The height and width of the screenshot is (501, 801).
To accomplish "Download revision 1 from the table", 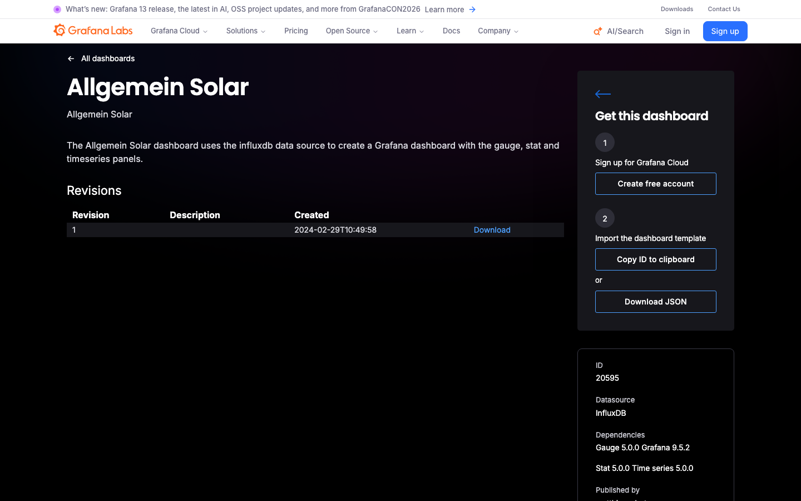I will [492, 230].
